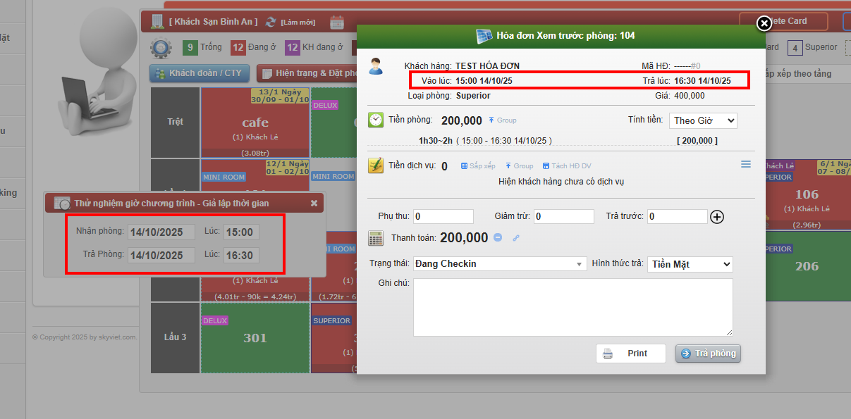The height and width of the screenshot is (419, 851).
Task: Click the gear settings icon
Action: [161, 48]
